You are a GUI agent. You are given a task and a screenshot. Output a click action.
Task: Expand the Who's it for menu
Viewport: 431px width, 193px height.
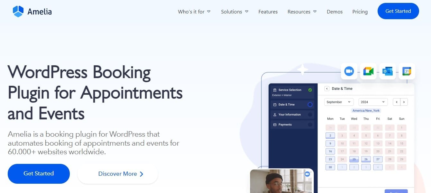194,12
